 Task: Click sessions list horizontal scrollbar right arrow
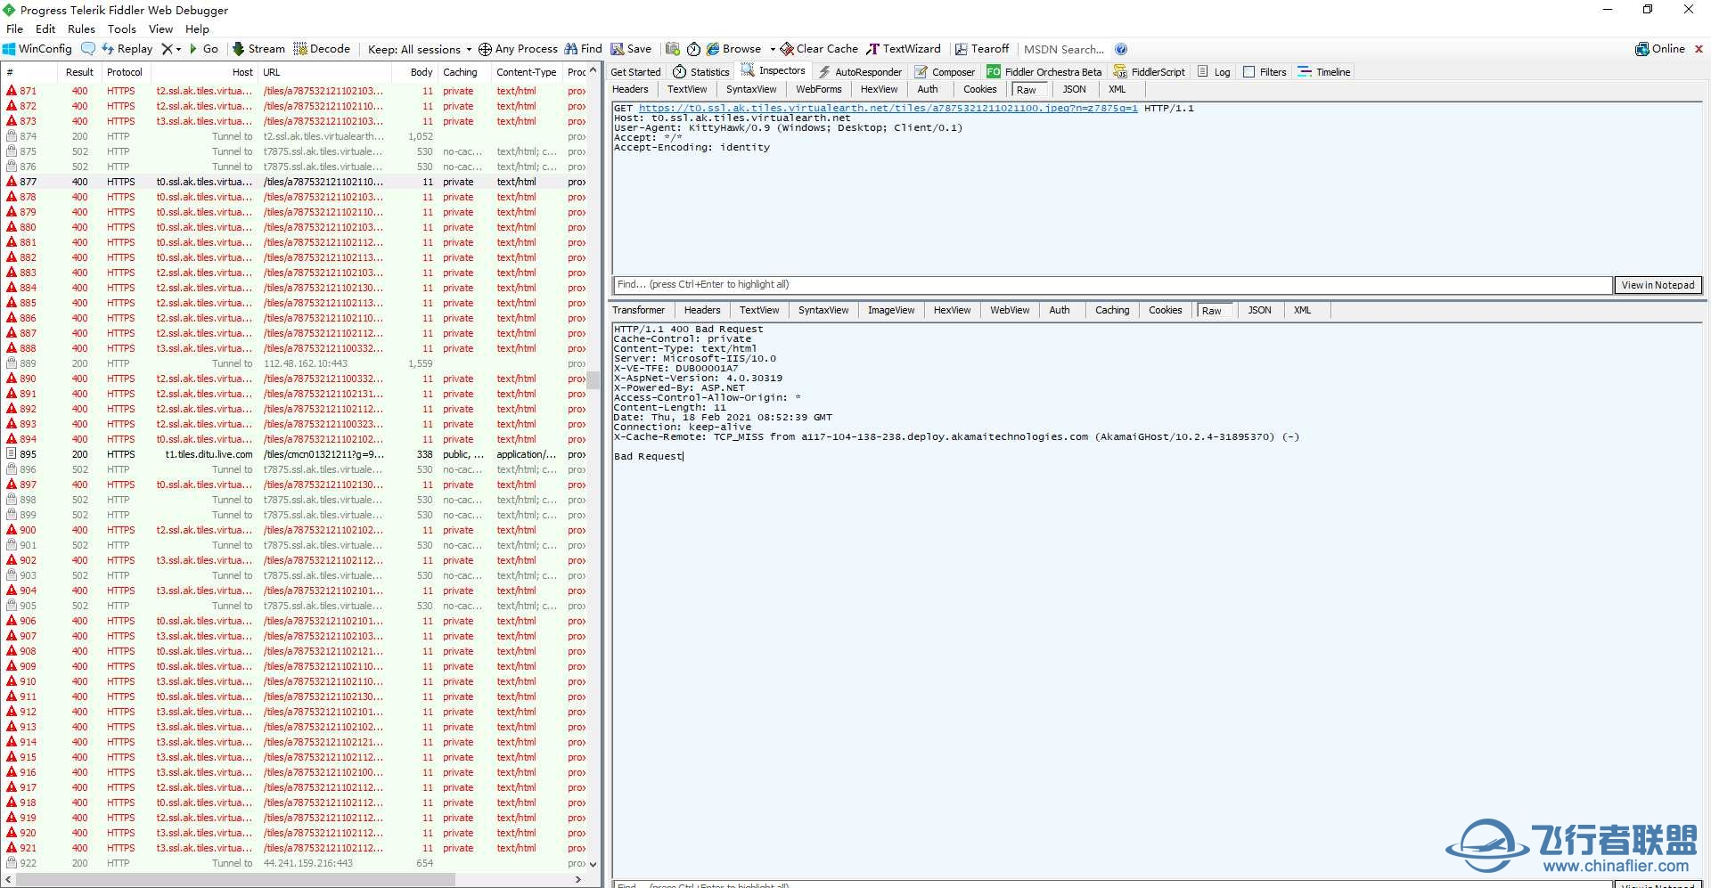click(x=578, y=880)
